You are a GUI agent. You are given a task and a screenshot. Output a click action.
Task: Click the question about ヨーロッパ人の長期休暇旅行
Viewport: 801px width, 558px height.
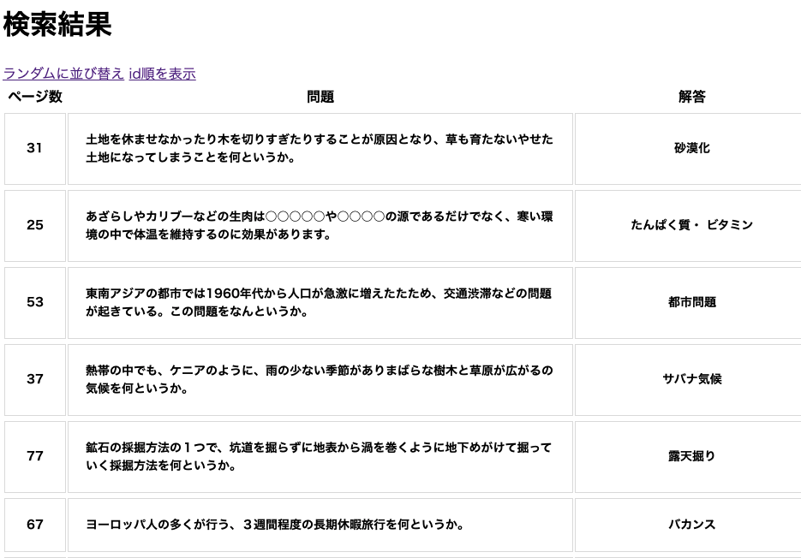click(320, 525)
